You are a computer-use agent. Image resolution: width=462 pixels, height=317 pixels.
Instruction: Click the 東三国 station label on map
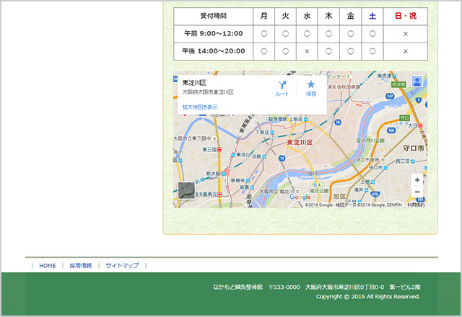point(209,150)
